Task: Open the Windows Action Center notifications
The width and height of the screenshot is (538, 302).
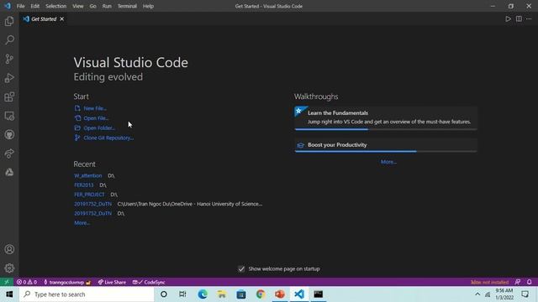Action: tap(525, 294)
